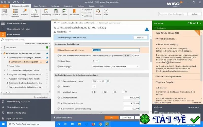This screenshot has height=127, width=203.
Task: Click Verkleinern font size
Action: click(x=87, y=16)
